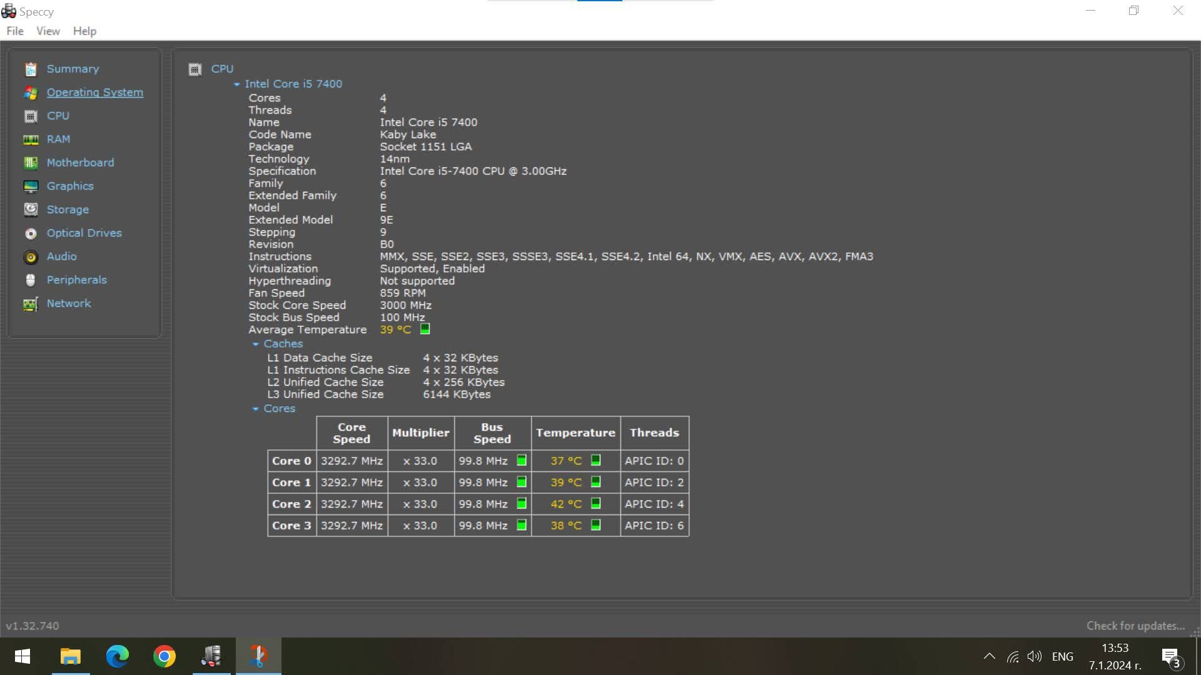
Task: Click the RAM module icon in sidebar
Action: pyautogui.click(x=31, y=139)
